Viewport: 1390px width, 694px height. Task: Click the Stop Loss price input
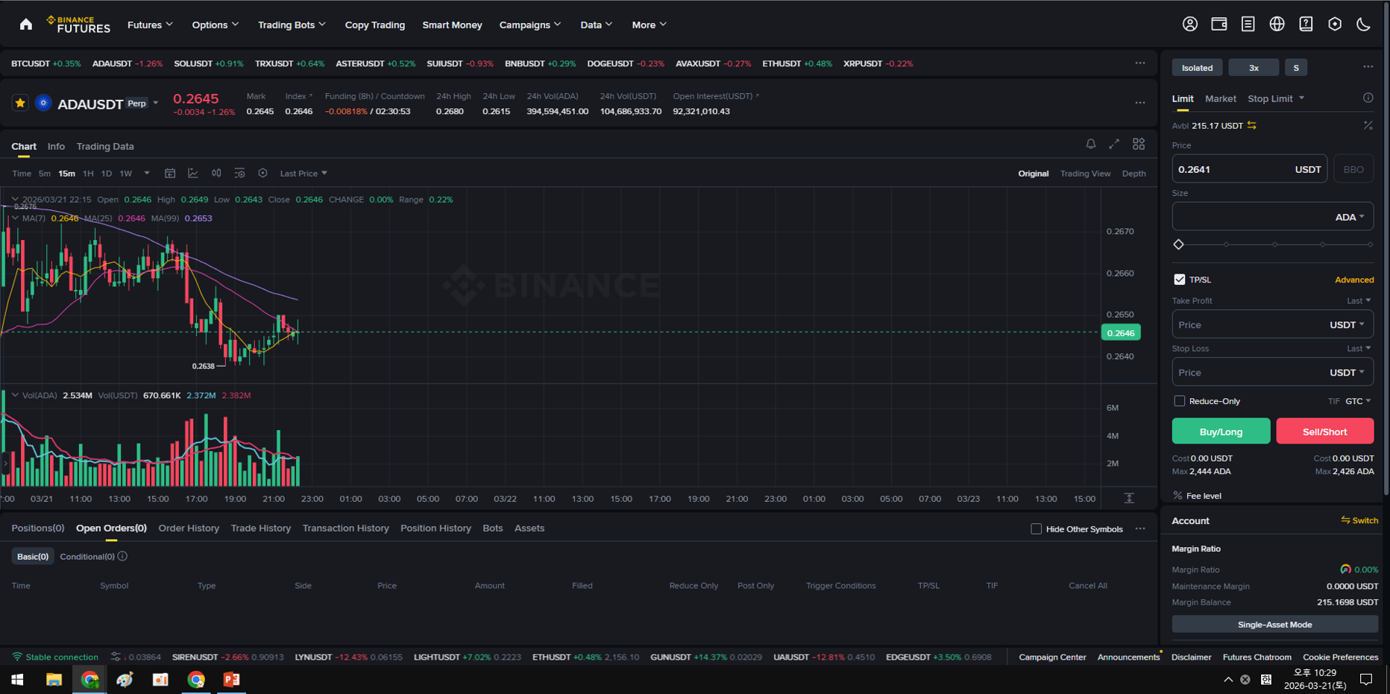click(1272, 372)
